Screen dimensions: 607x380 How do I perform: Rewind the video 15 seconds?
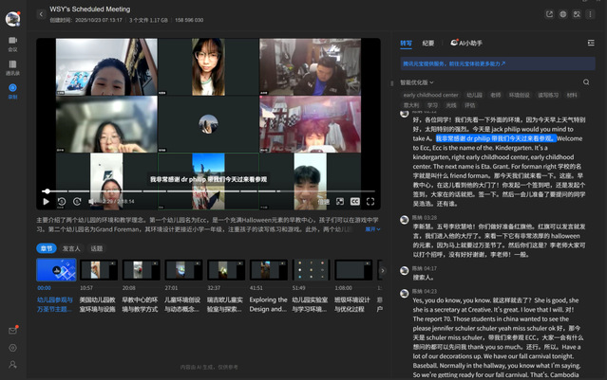61,201
